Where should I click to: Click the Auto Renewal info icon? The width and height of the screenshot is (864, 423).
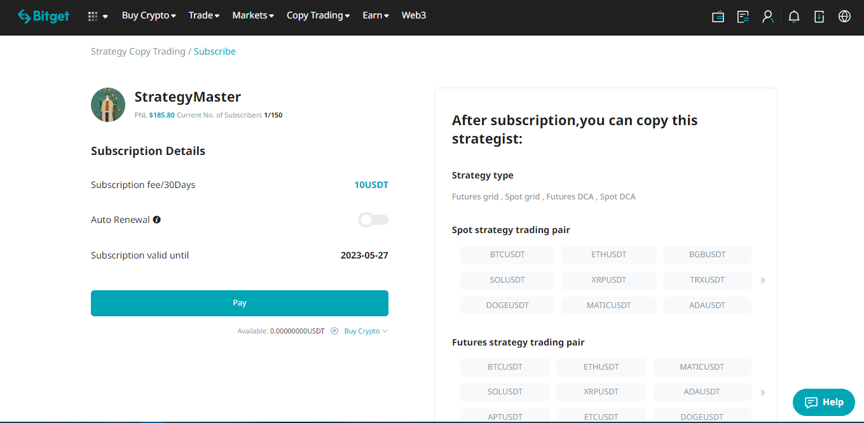point(157,220)
